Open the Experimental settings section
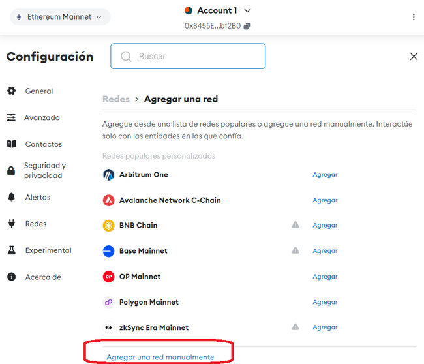 (x=48, y=250)
